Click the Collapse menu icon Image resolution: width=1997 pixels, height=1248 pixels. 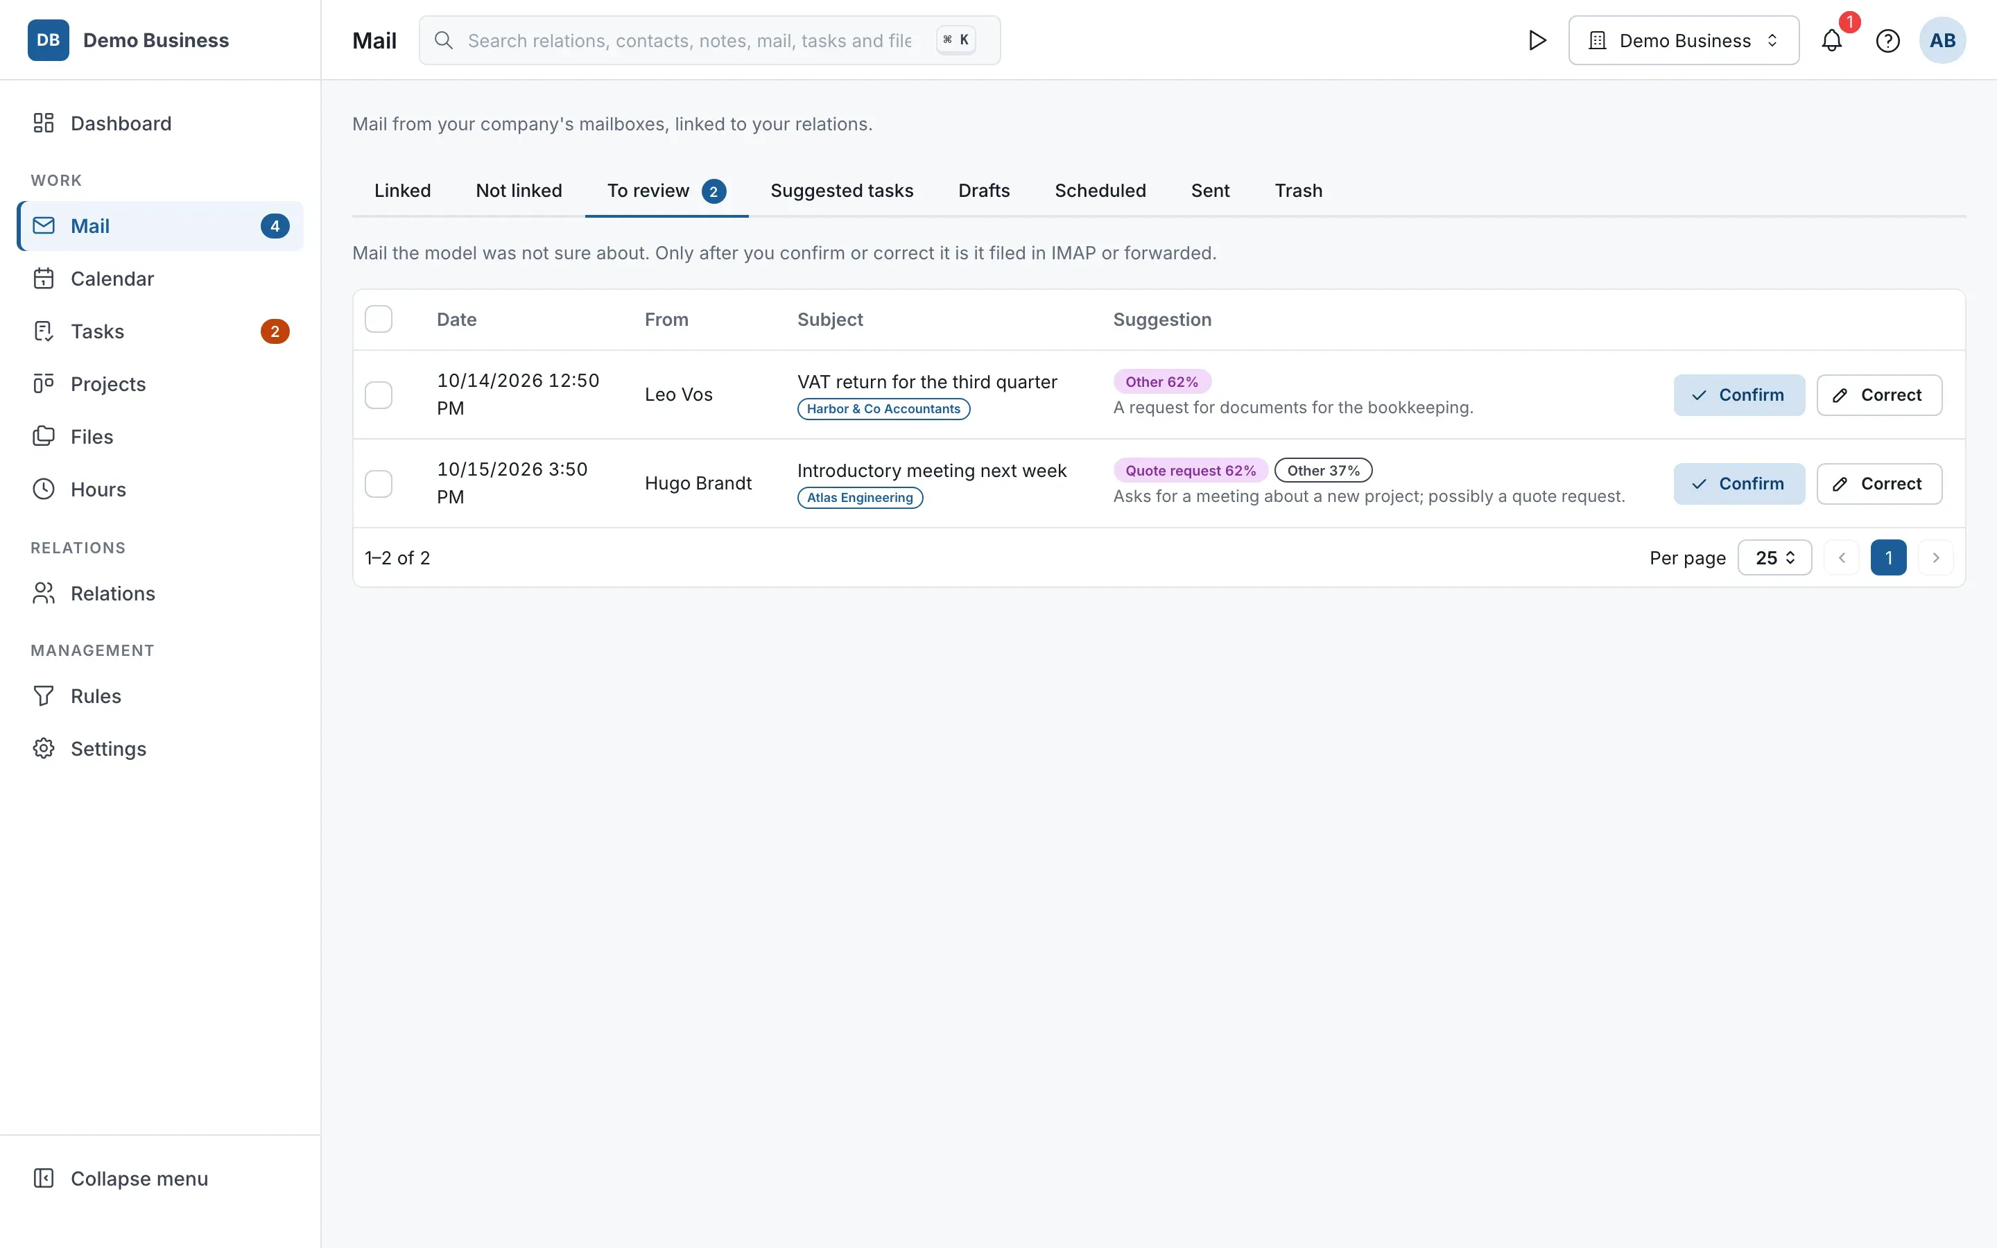pyautogui.click(x=44, y=1178)
